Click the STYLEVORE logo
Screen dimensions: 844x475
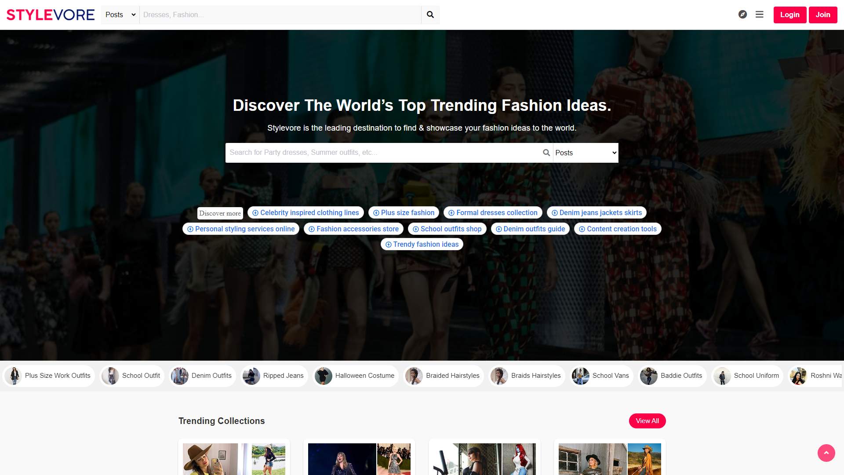click(x=50, y=15)
